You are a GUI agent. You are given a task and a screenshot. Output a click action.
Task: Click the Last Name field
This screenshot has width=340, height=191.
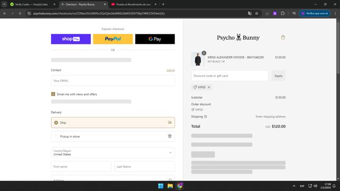point(144,167)
